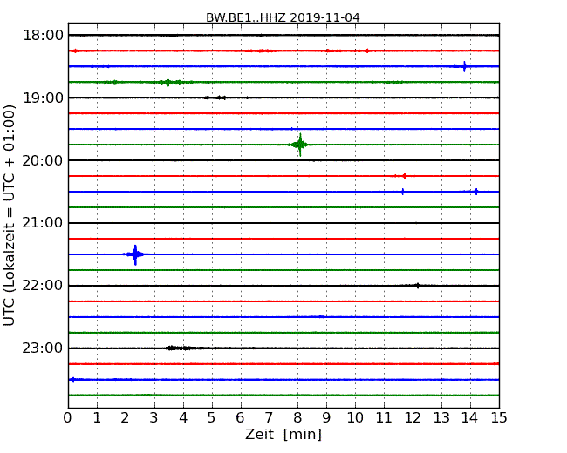Select the green burst near minute 3.5 before 19:00
567x453 pixels.
(x=169, y=82)
